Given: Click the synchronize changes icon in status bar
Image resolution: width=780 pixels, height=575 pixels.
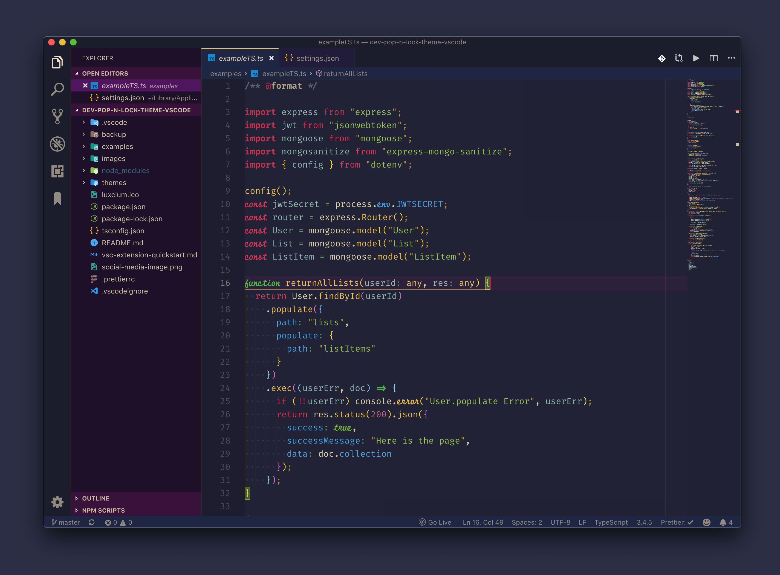Looking at the screenshot, I should 91,522.
